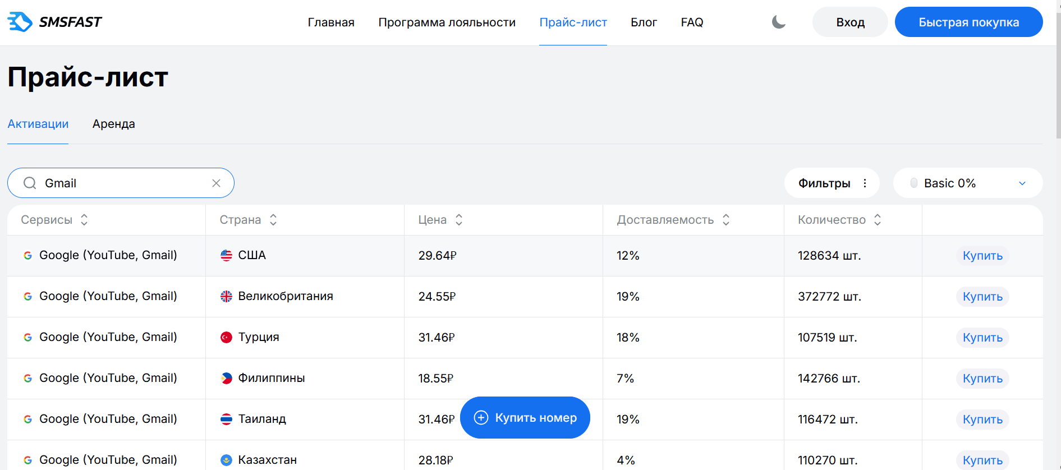
Task: Click the floating Купить номер button
Action: coord(525,418)
